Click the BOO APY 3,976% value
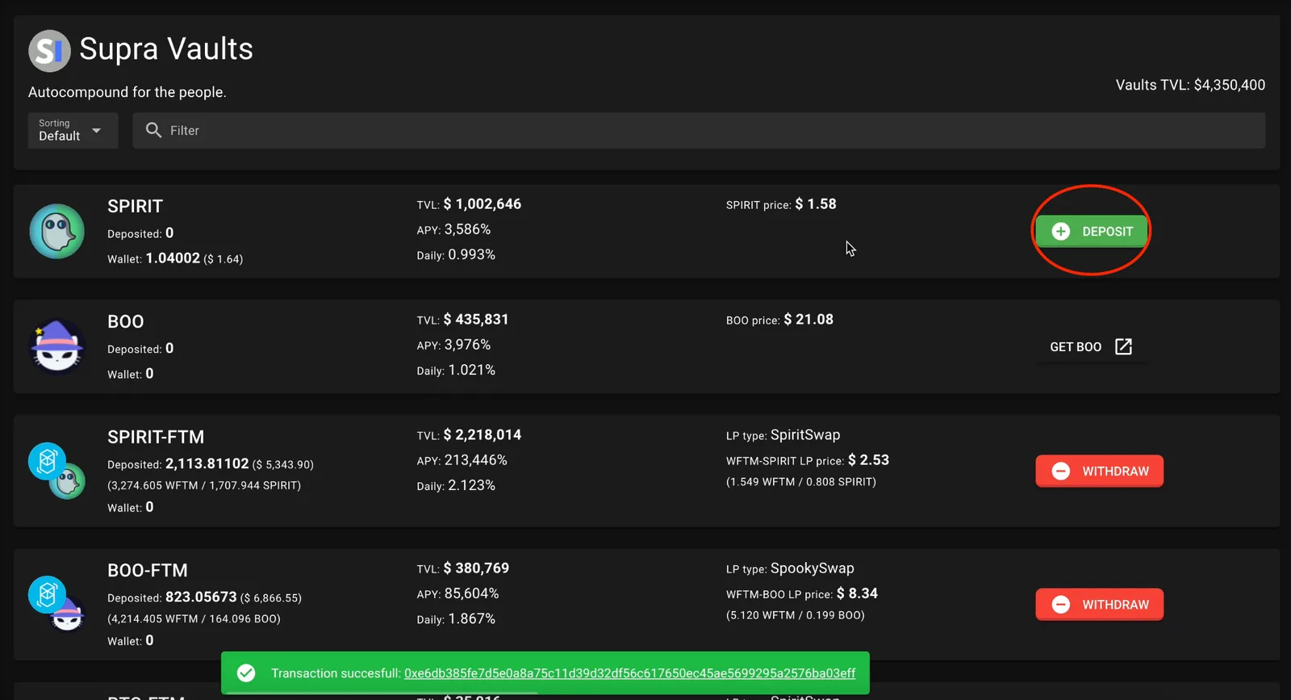 coord(467,345)
